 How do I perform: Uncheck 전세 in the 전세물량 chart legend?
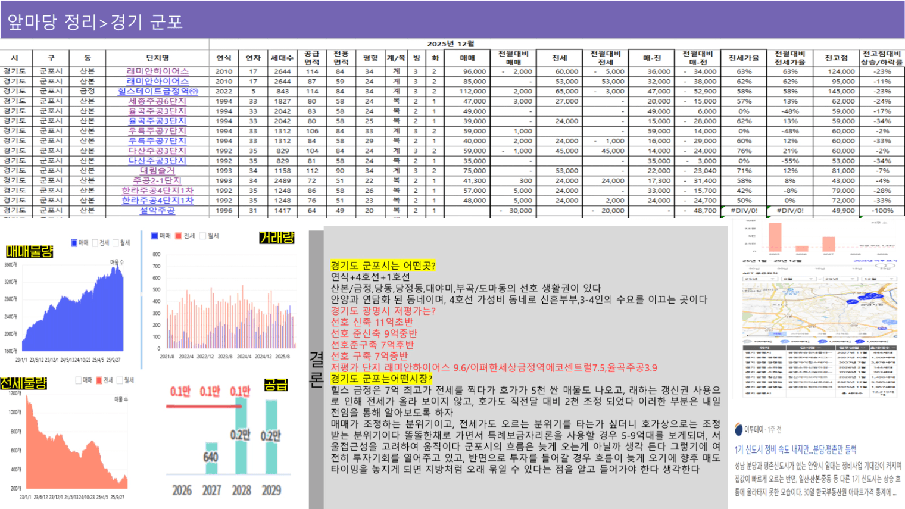(99, 380)
